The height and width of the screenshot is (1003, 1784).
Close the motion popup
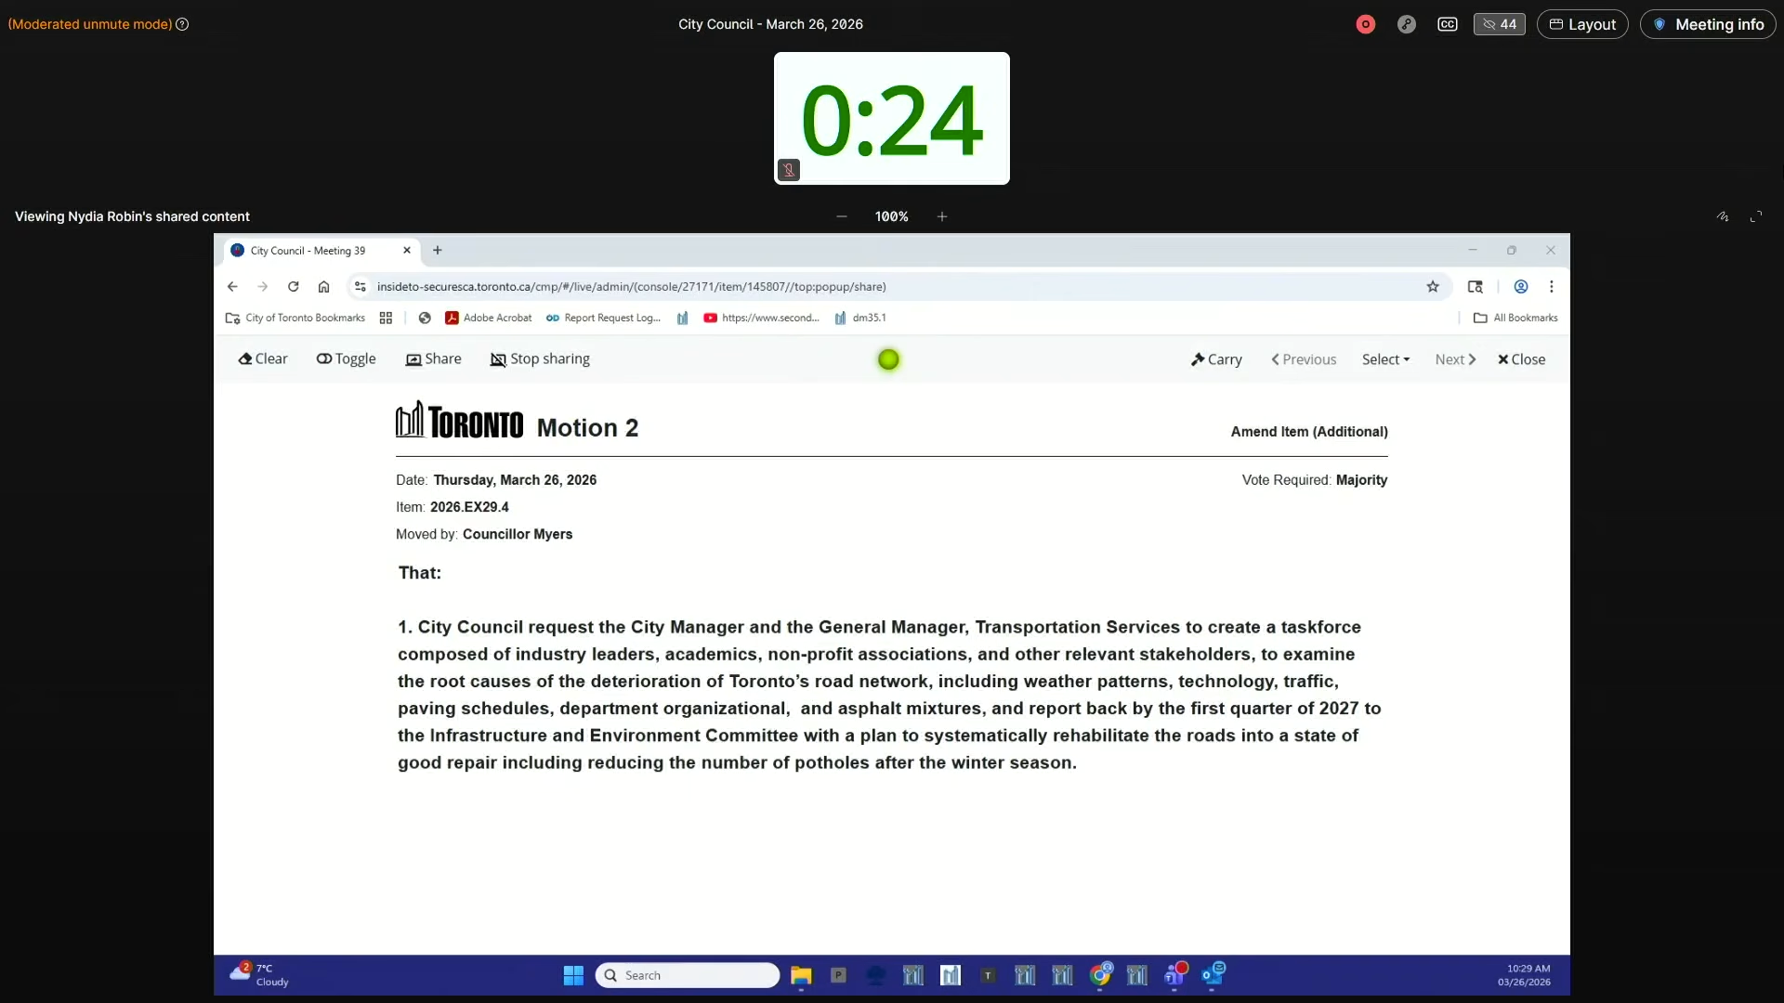[x=1521, y=359]
